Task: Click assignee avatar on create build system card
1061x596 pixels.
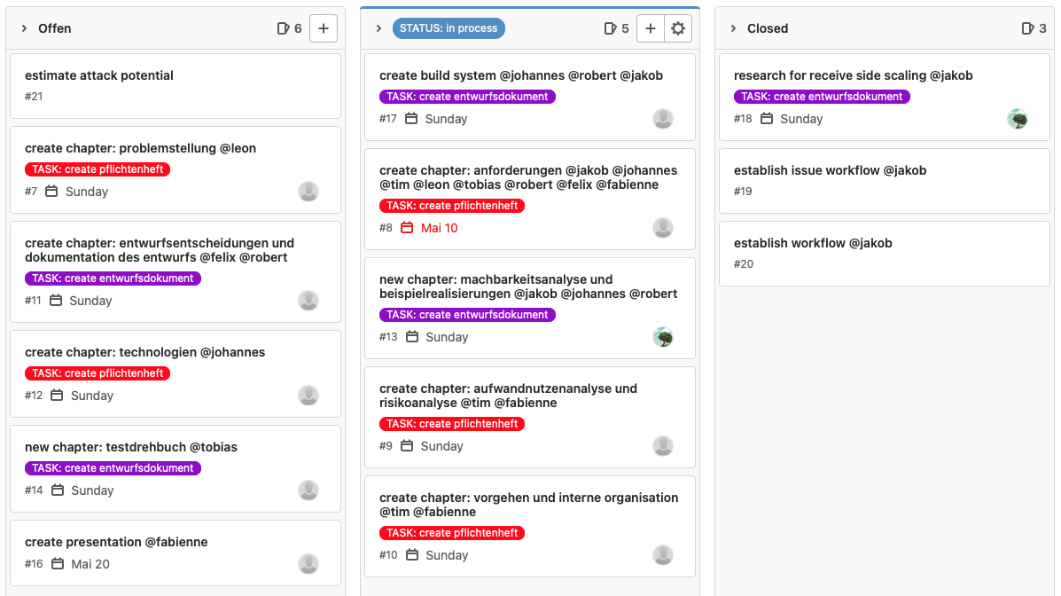Action: 663,119
